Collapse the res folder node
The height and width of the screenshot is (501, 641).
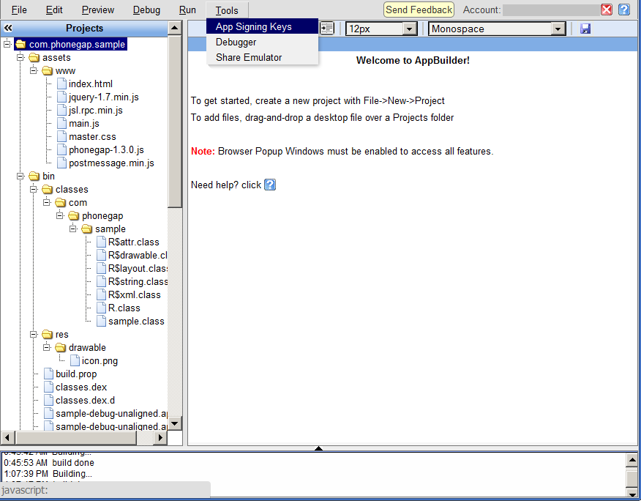[34, 334]
